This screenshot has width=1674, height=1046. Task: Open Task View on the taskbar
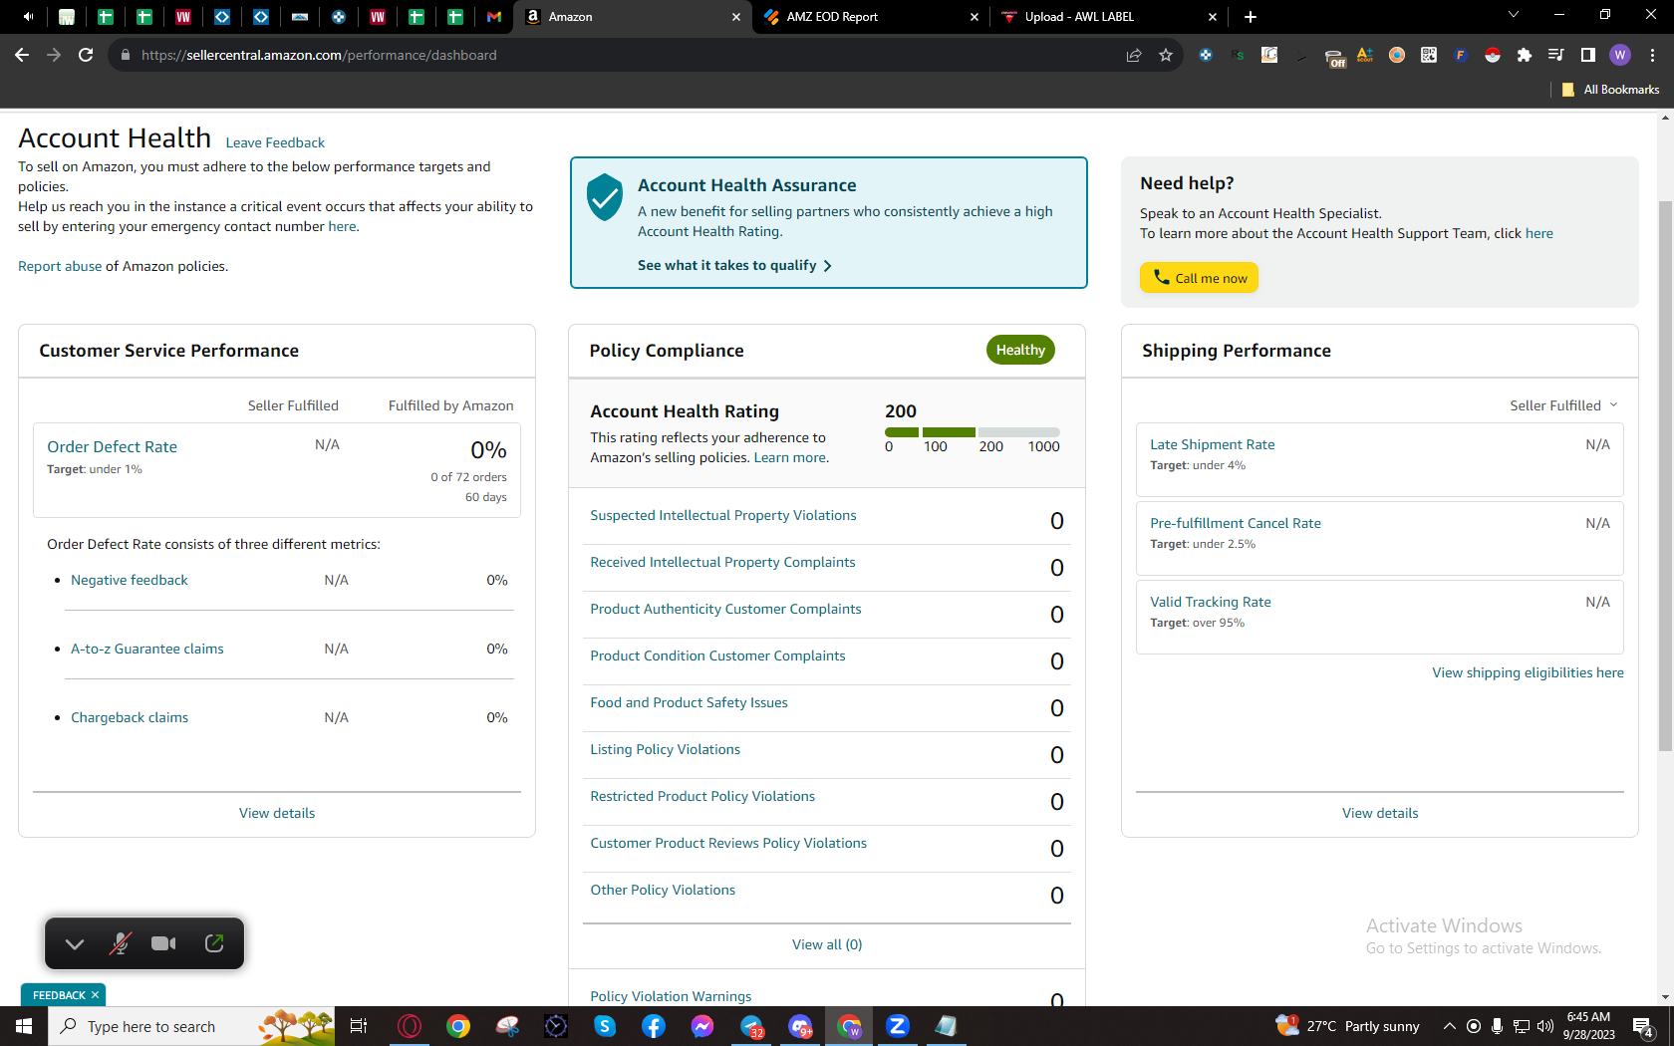pyautogui.click(x=360, y=1026)
